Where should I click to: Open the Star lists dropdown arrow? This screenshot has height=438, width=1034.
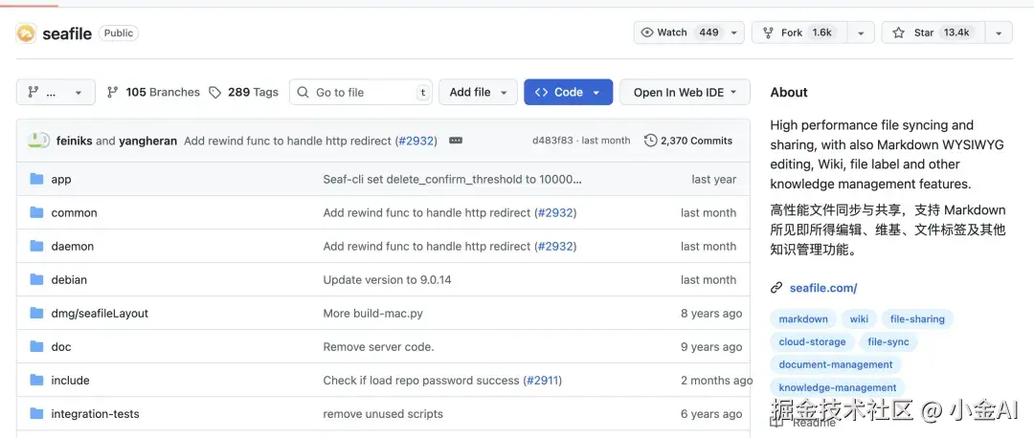[999, 33]
